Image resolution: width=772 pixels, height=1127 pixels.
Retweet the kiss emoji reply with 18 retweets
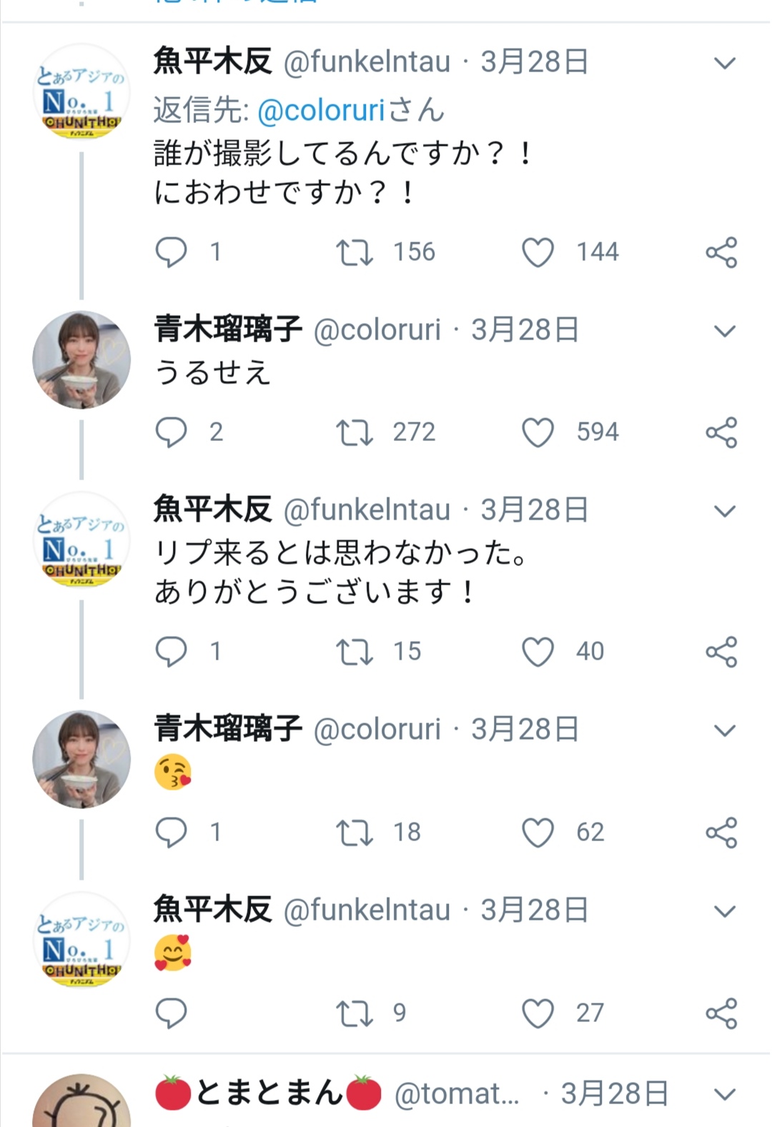click(355, 833)
